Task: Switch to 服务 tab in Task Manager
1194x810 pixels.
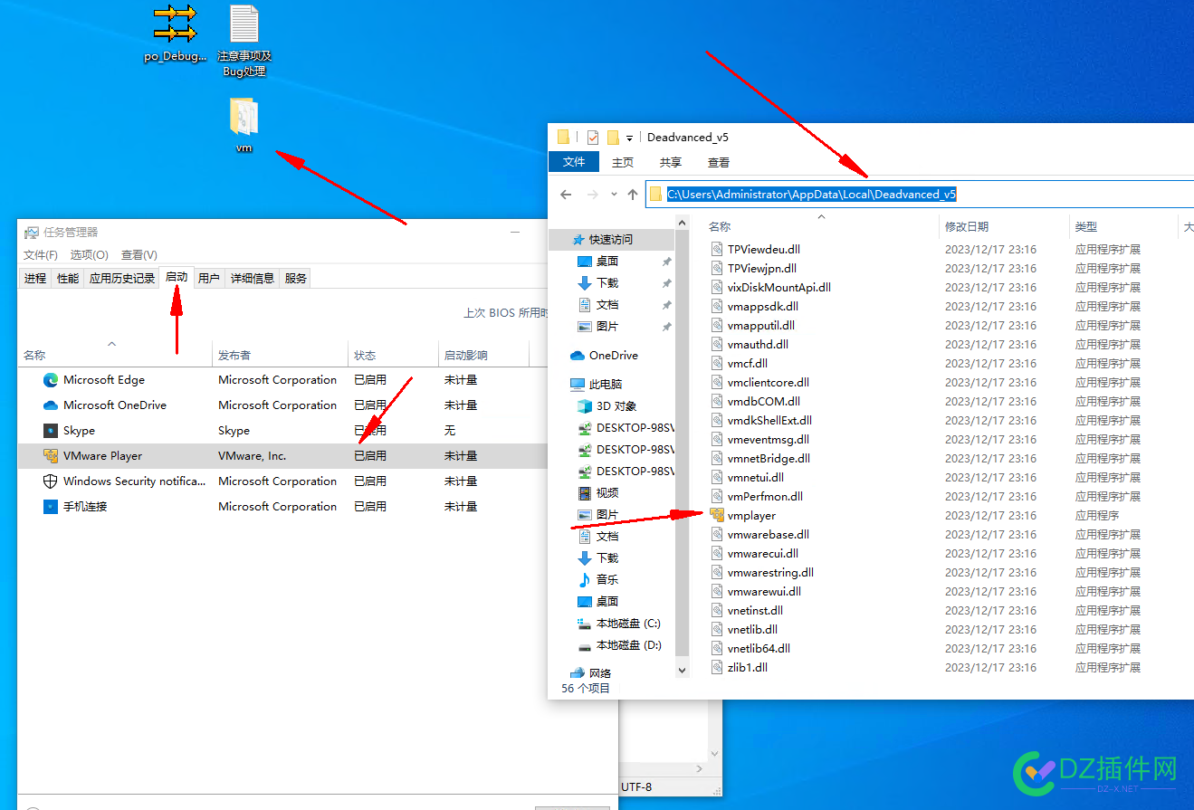Action: [x=296, y=279]
